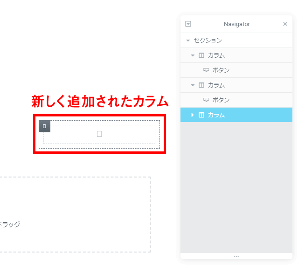
Task: Select the second ボタン item label
Action: (221, 100)
